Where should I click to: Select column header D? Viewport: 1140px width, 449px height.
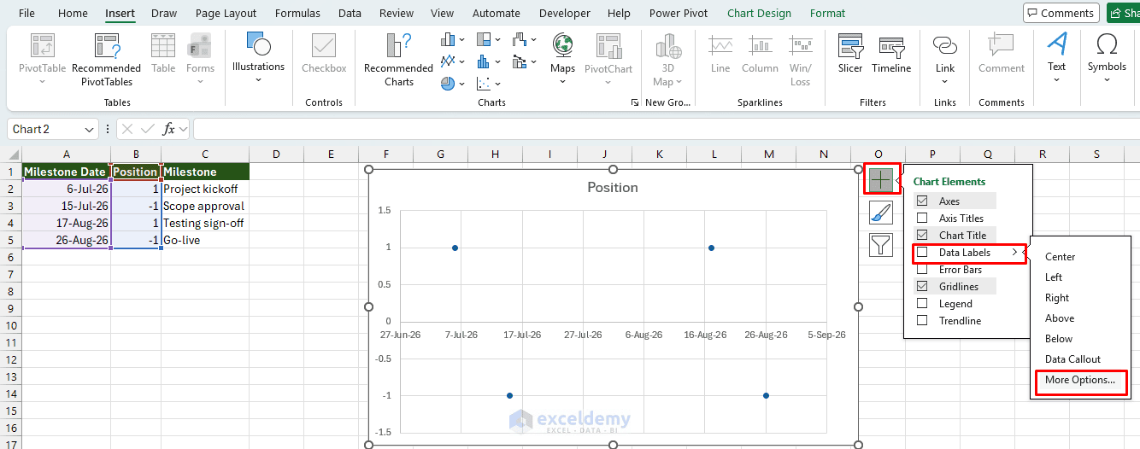[x=277, y=155]
